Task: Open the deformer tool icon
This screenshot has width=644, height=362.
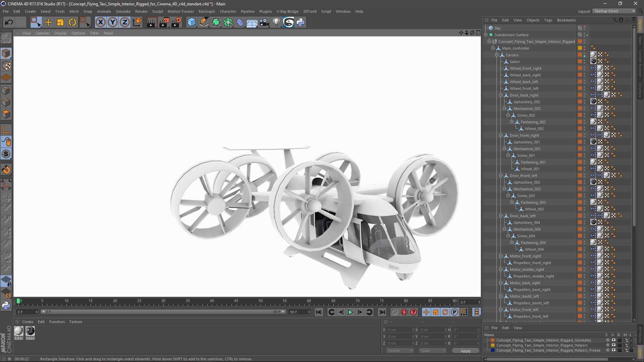Action: (240, 22)
